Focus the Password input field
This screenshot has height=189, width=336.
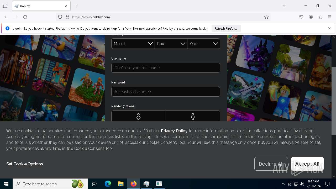(166, 92)
